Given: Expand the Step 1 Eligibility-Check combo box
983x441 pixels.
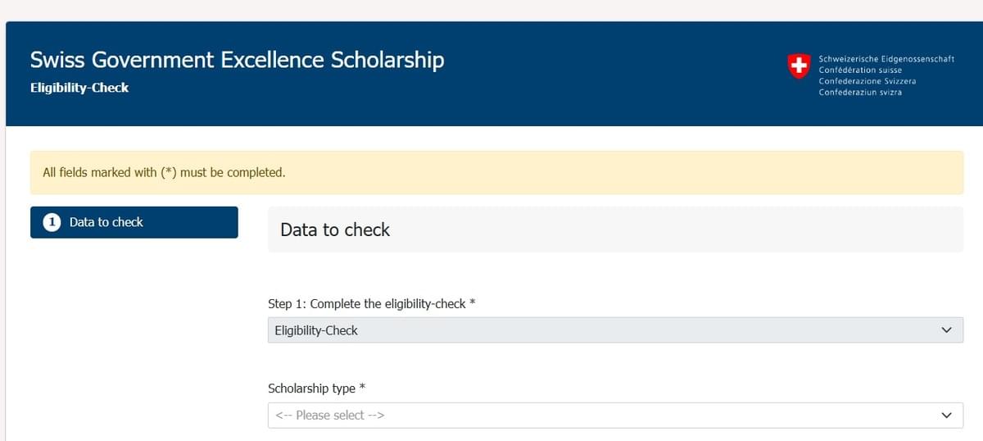Looking at the screenshot, I should coord(614,330).
